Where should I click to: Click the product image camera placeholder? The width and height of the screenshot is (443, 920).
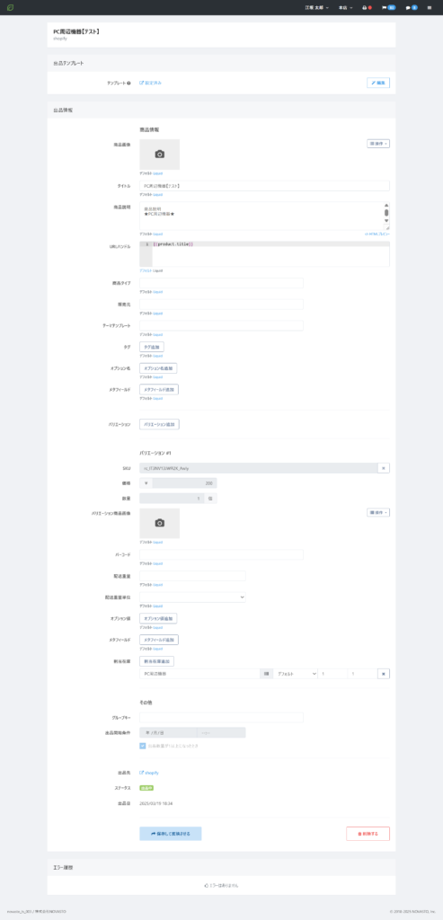pyautogui.click(x=160, y=155)
